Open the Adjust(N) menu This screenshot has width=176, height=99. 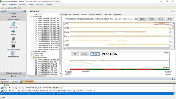point(22,5)
